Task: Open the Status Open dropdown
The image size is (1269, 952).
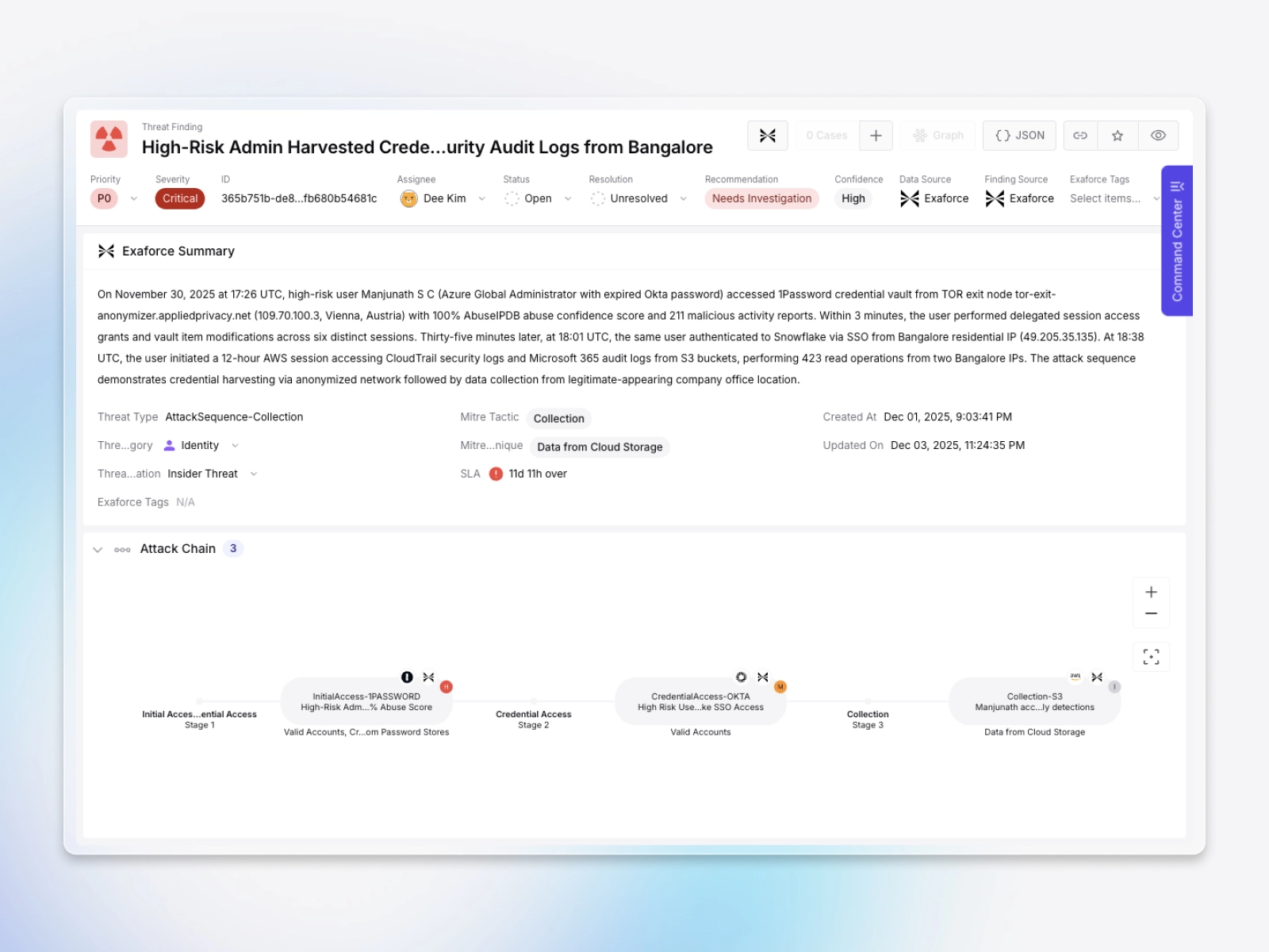Action: 538,198
